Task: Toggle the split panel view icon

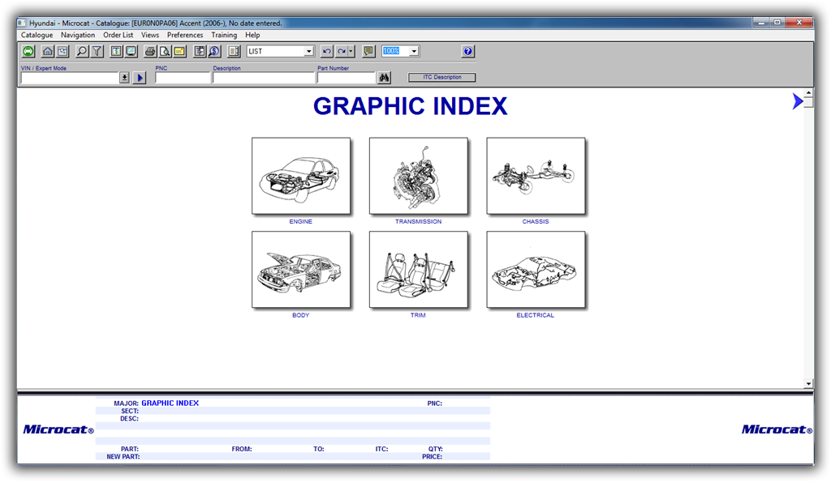Action: coord(234,51)
